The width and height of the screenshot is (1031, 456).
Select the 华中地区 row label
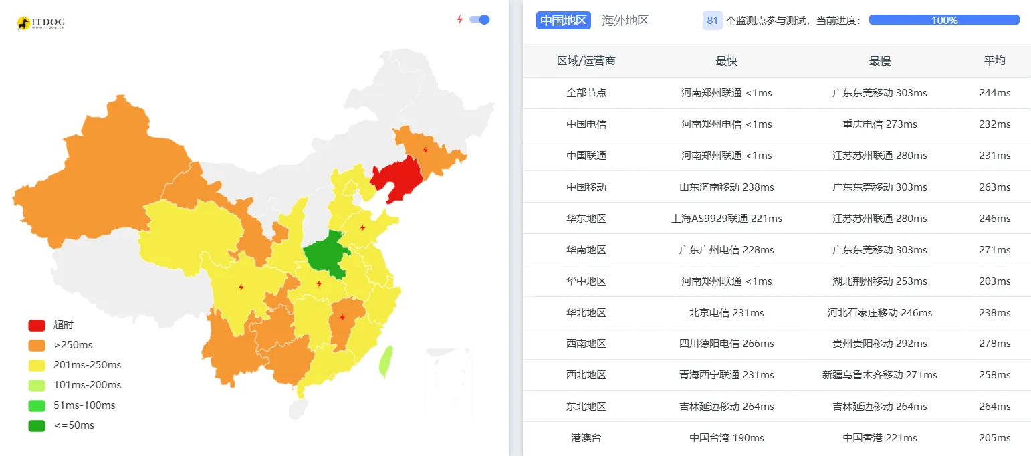click(x=586, y=281)
